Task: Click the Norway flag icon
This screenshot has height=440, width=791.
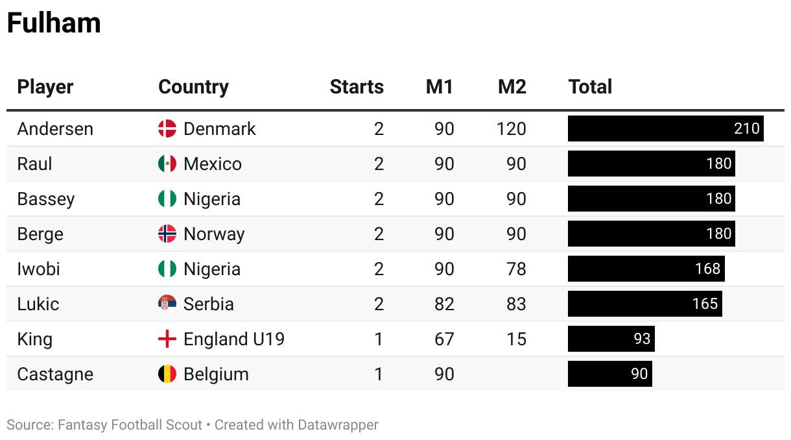Action: [x=167, y=234]
